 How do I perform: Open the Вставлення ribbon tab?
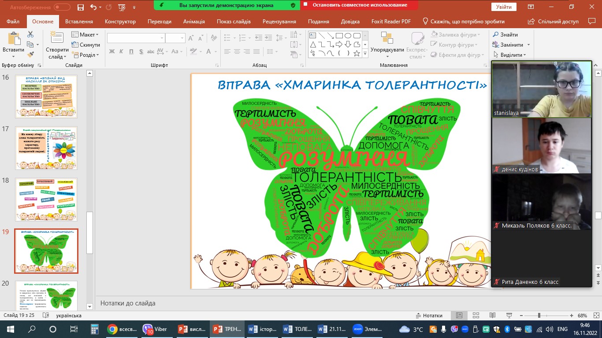click(x=79, y=22)
